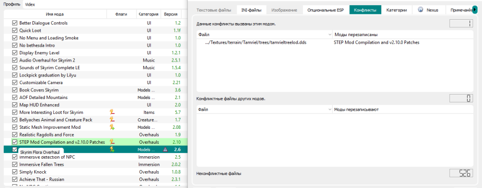Open the Nexus tab
482x188 pixels.
[429, 10]
